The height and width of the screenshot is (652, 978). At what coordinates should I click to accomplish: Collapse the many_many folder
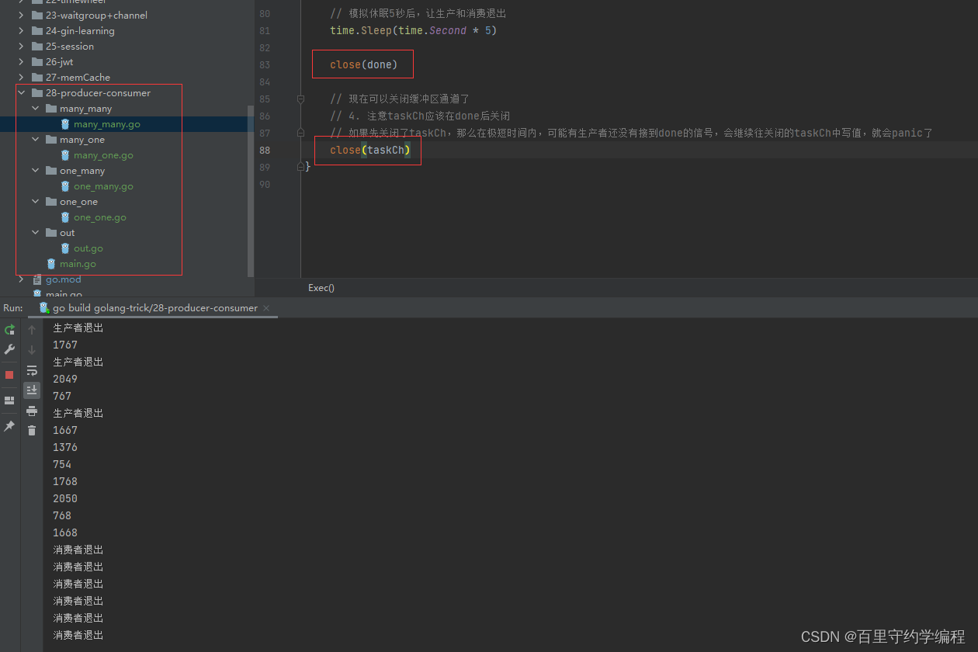click(x=36, y=109)
